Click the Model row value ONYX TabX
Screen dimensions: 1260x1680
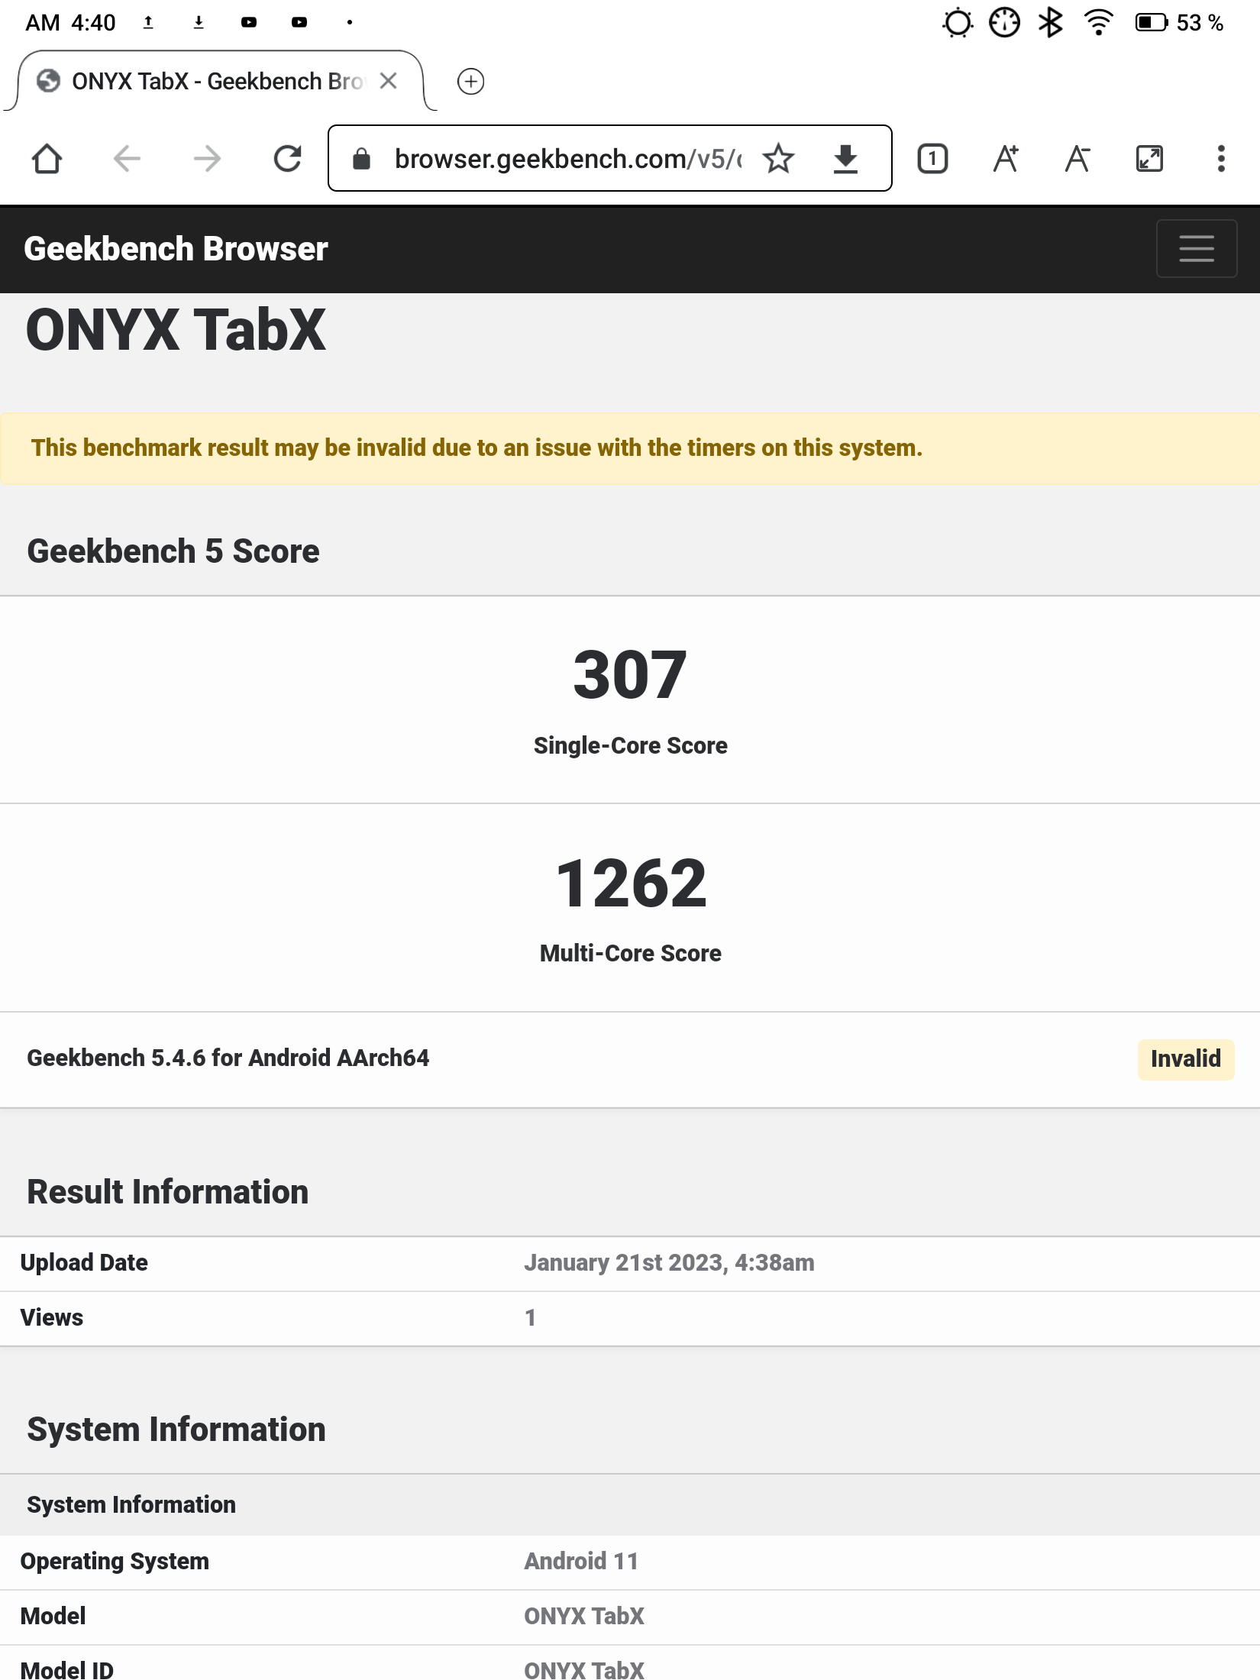pos(584,1617)
